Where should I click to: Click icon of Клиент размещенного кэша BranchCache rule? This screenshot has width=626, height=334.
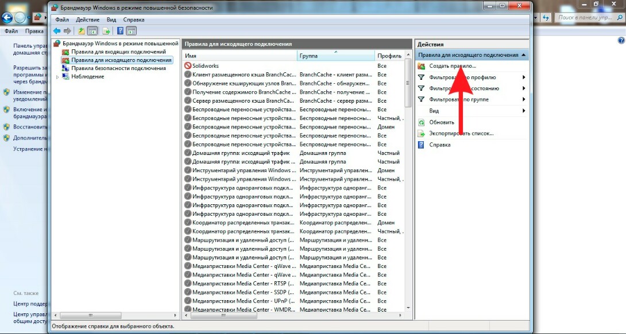188,74
